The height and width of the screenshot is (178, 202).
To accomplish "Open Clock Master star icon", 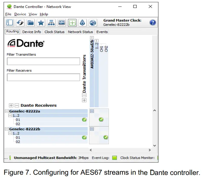I will click(41, 23).
